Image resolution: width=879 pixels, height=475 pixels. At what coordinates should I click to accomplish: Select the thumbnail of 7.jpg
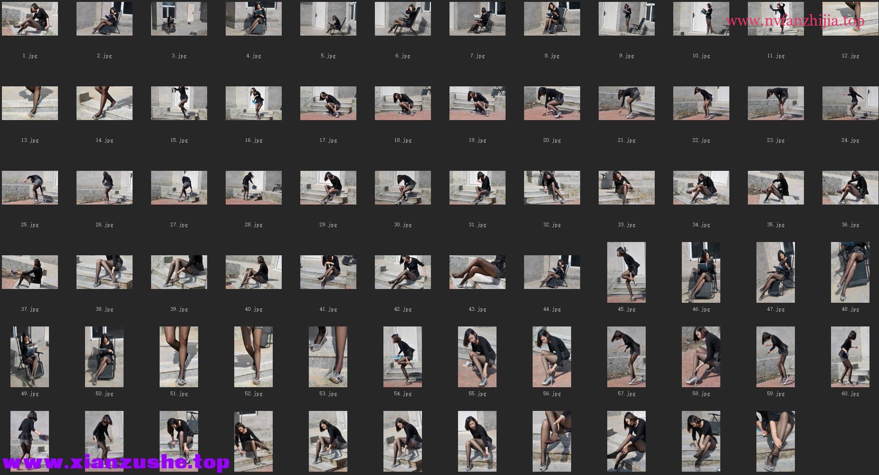[478, 19]
